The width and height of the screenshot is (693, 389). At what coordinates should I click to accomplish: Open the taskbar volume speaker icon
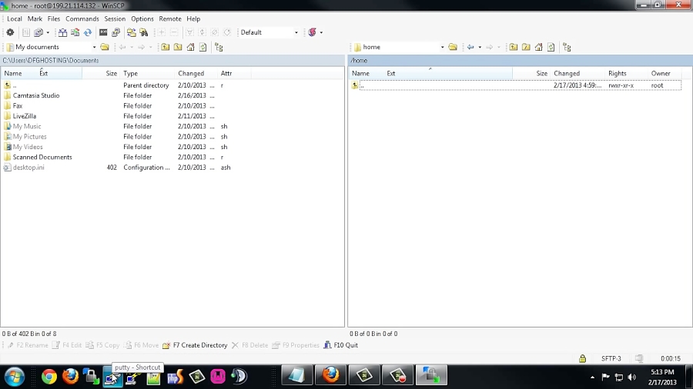pos(632,377)
